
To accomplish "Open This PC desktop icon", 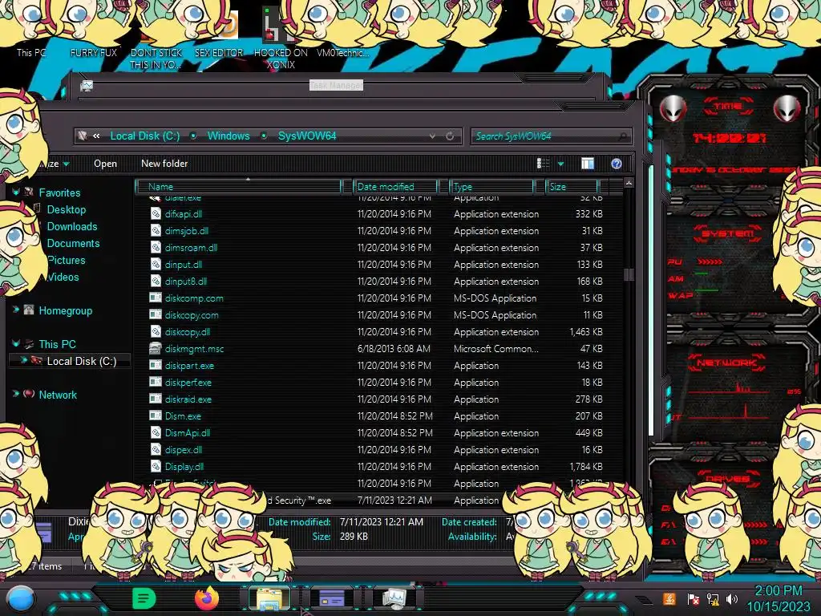I will 31,53.
